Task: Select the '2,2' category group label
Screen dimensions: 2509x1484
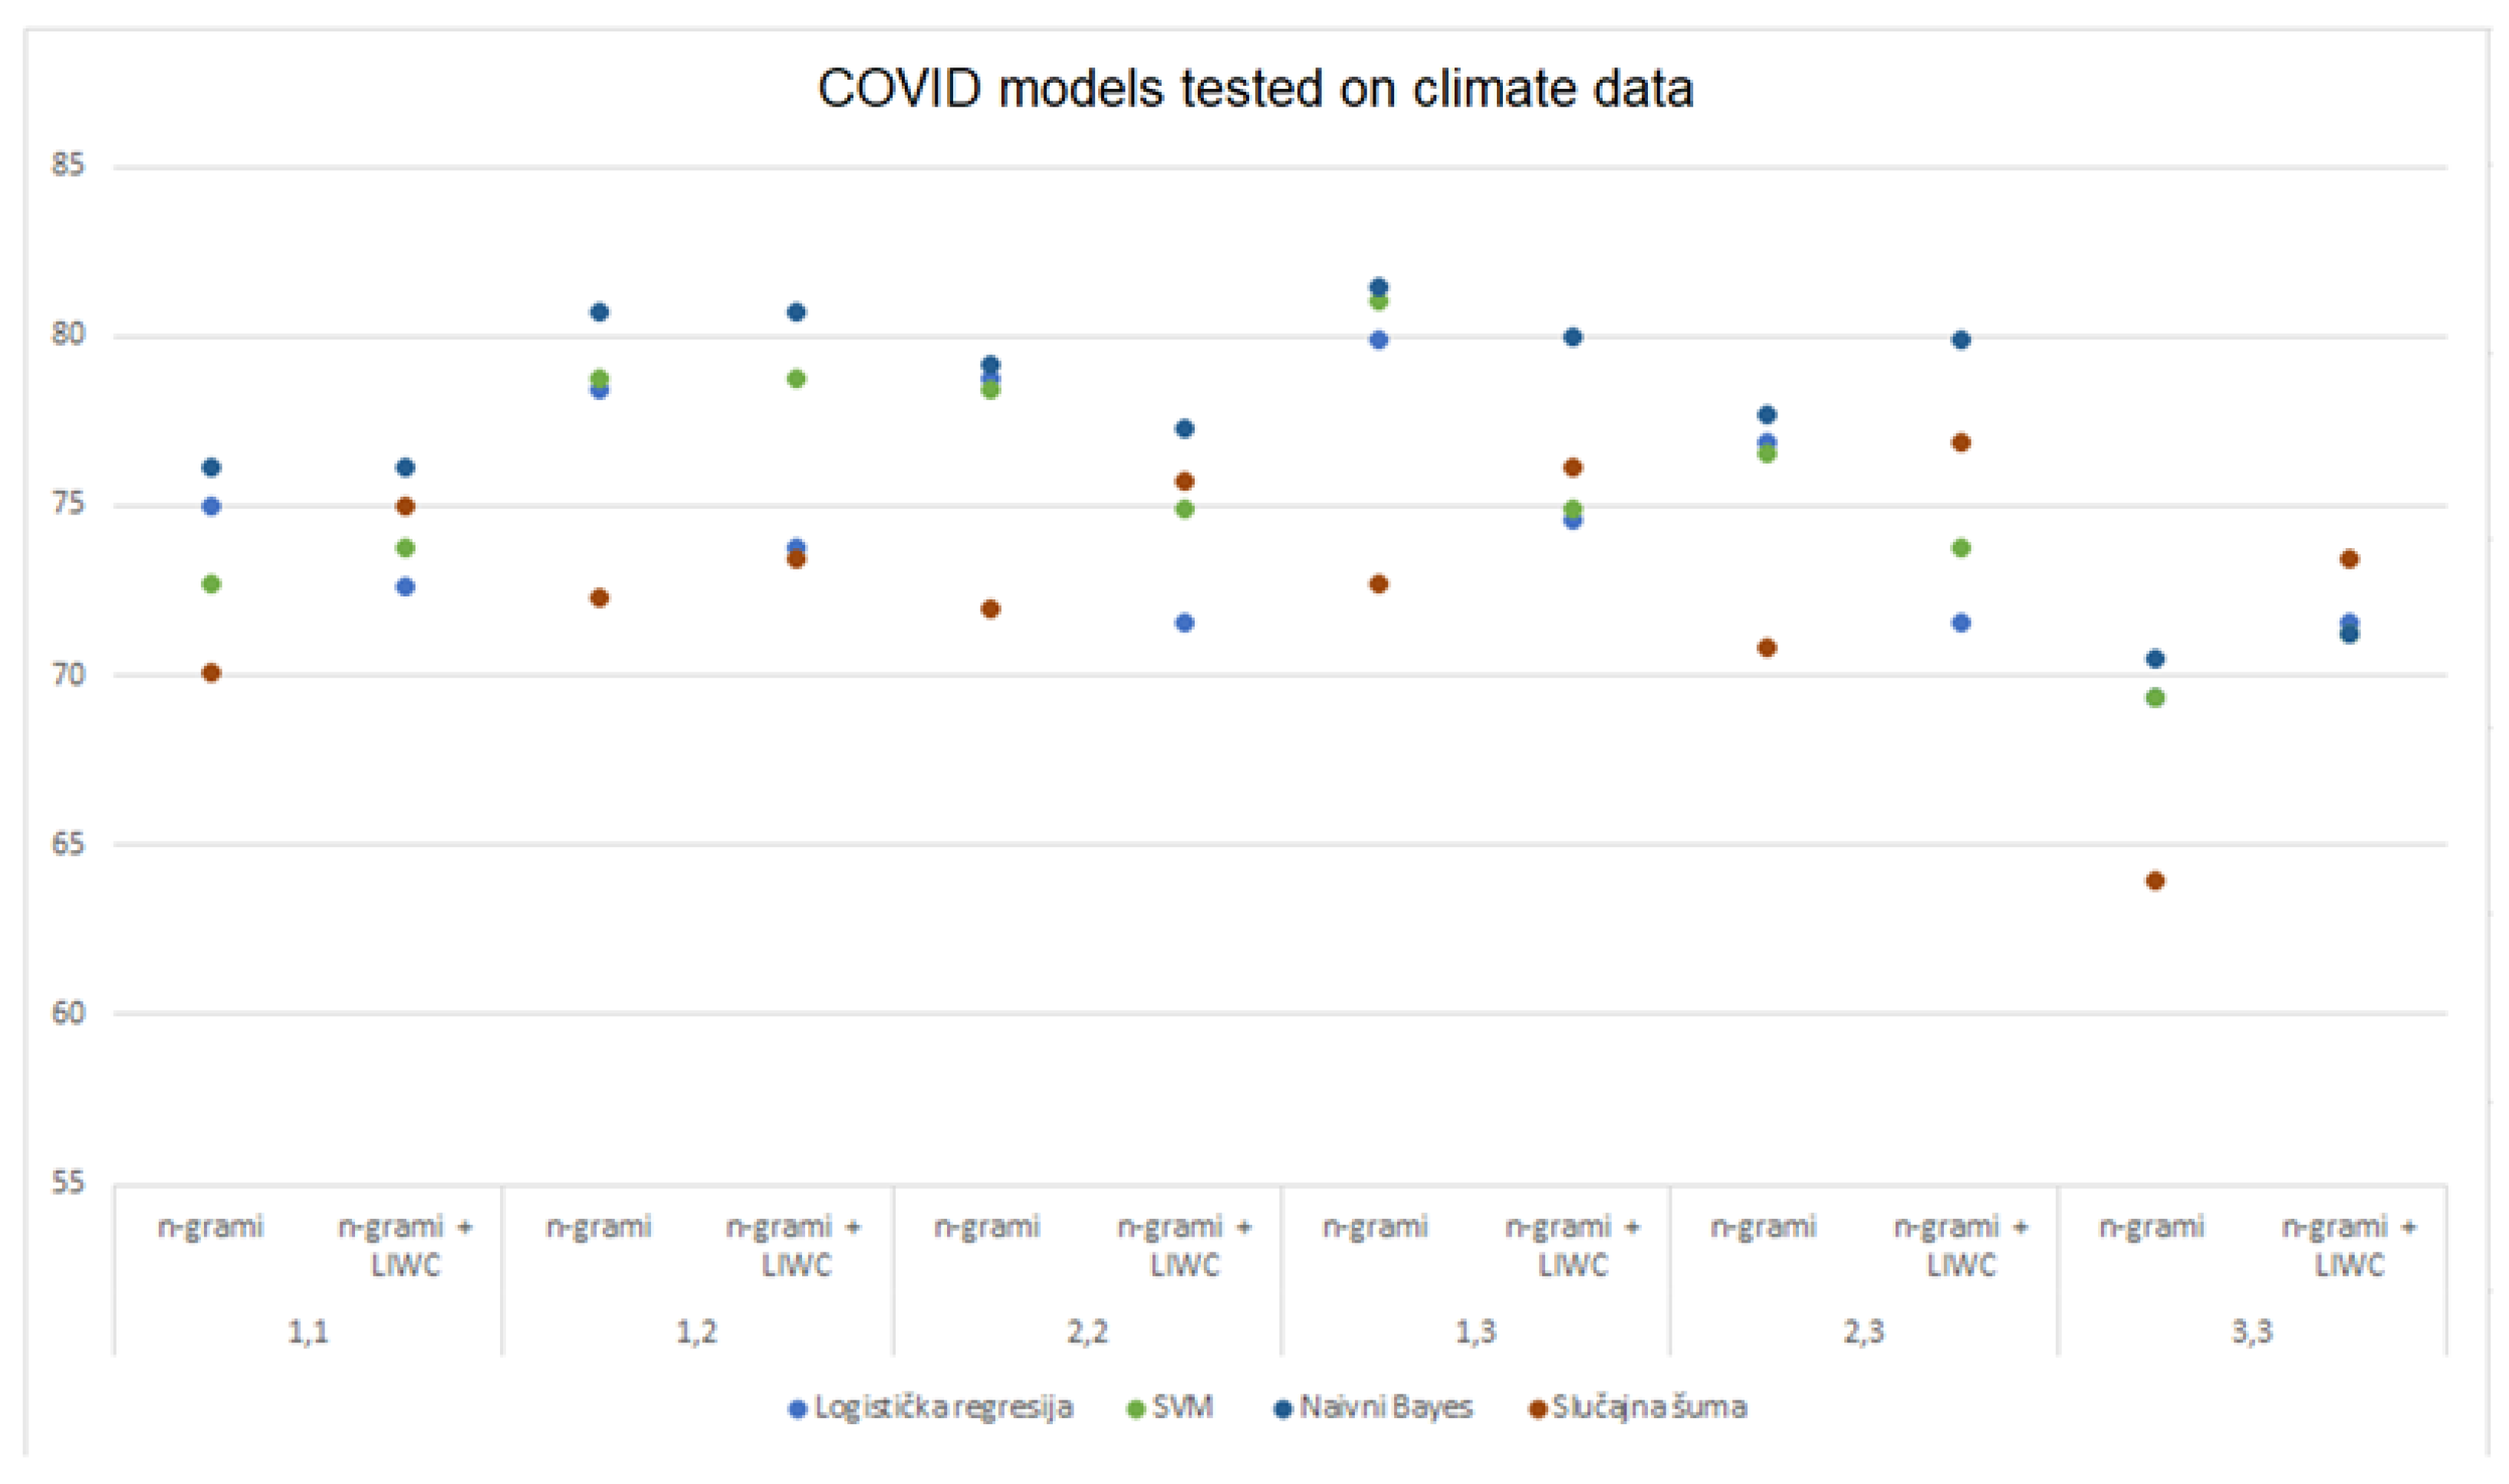Action: [x=1087, y=1332]
